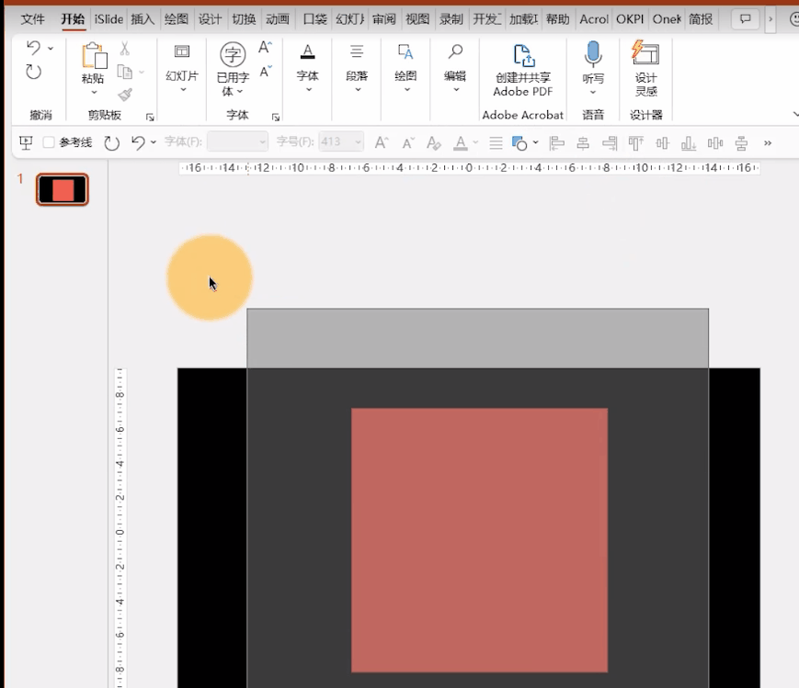The image size is (799, 688).
Task: Open the 字体(F) font name combo box
Action: [x=237, y=141]
